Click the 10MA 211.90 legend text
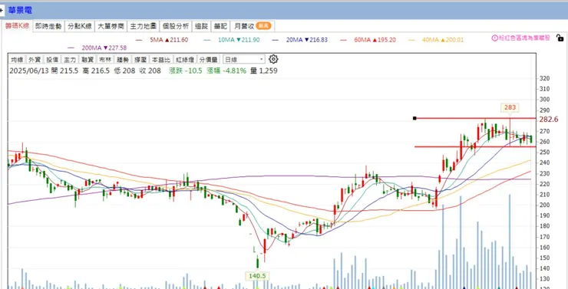The image size is (568, 289). point(239,40)
